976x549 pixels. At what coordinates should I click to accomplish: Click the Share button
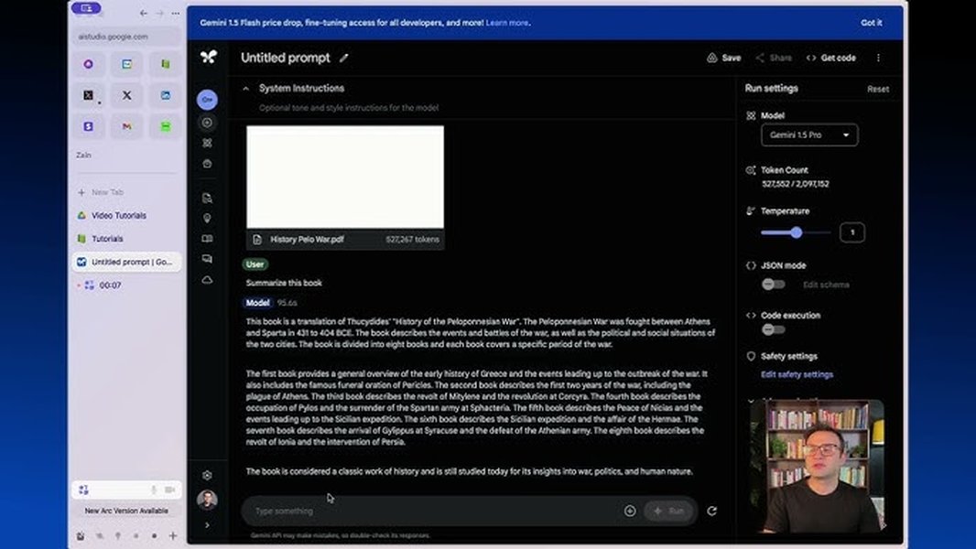coord(774,58)
